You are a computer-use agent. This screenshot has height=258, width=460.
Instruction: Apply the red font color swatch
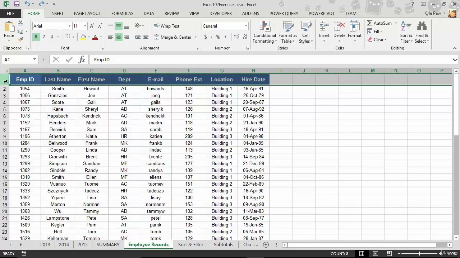[x=95, y=37]
